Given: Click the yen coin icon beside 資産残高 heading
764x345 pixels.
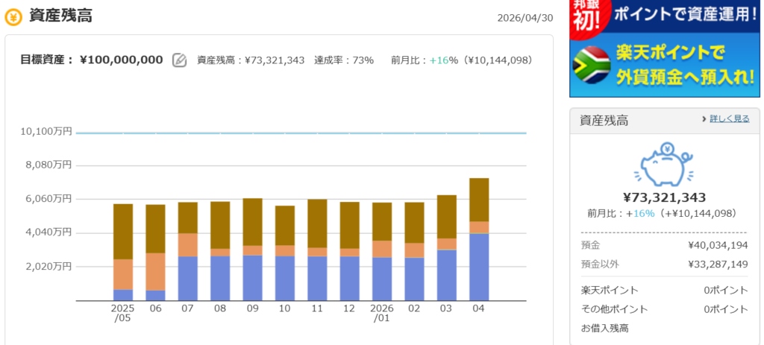Looking at the screenshot, I should 13,16.
